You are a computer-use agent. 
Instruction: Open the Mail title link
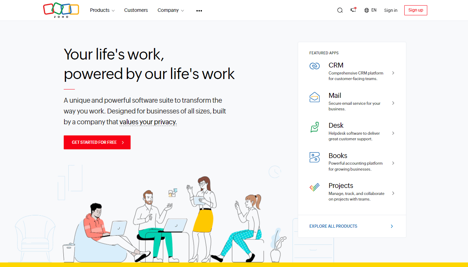[x=335, y=95]
